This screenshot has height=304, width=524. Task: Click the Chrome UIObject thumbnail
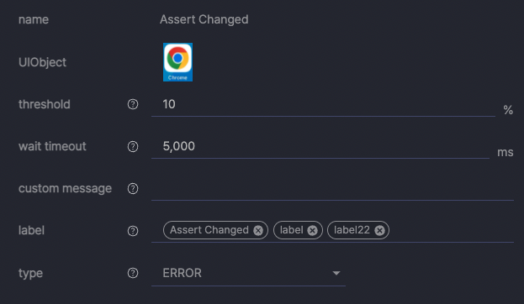coord(177,62)
